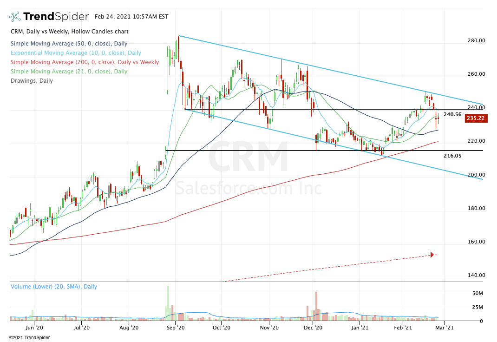Click the Drawings, Daily legend entry
Image resolution: width=497 pixels, height=342 pixels.
pyautogui.click(x=32, y=81)
